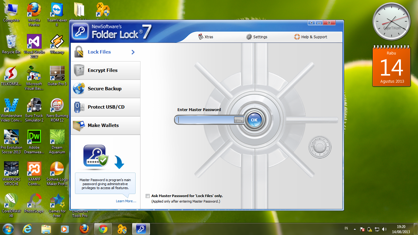Open the TuneUp taskbar icon
This screenshot has height=235, width=418.
tap(122, 229)
